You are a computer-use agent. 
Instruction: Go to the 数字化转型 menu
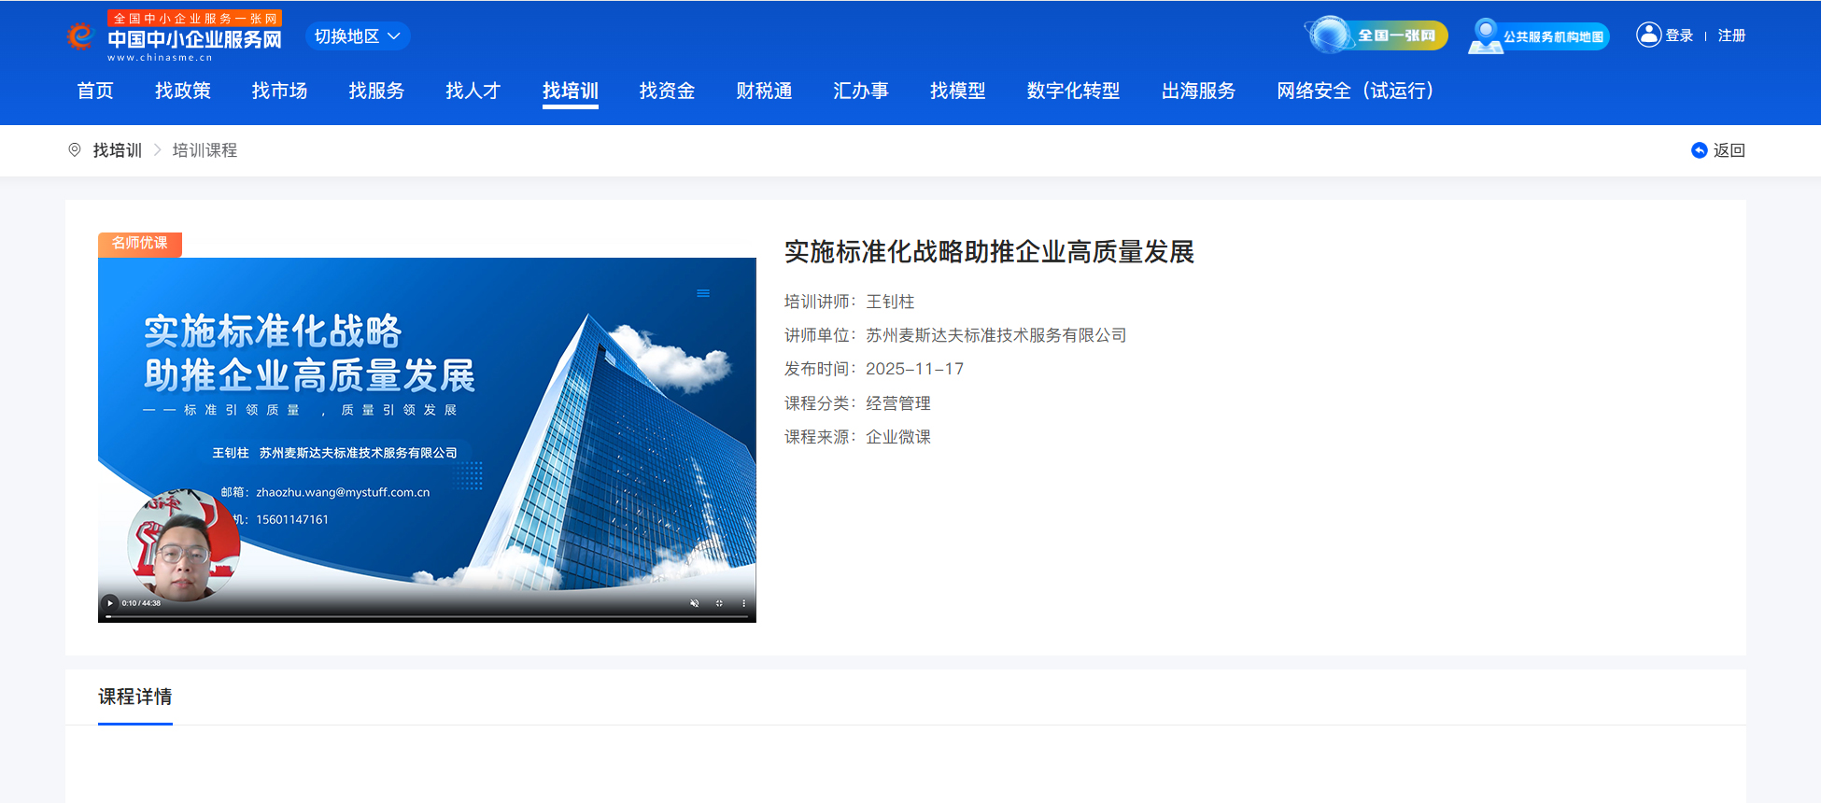tap(1073, 91)
